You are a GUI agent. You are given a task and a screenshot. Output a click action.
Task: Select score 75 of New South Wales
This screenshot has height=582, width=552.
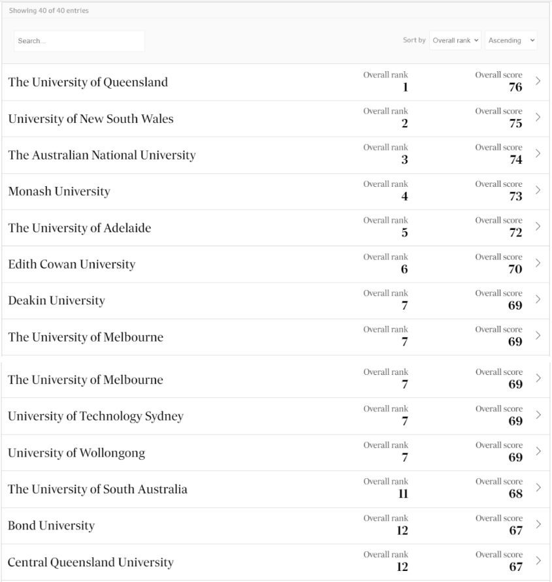click(x=515, y=123)
